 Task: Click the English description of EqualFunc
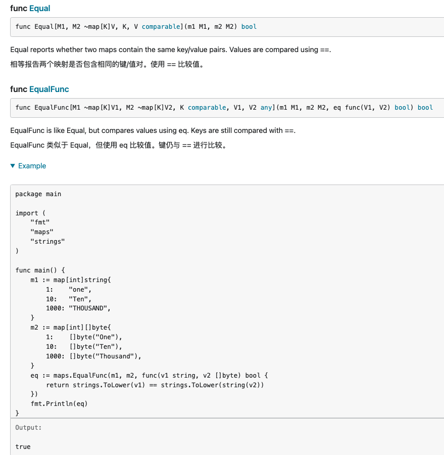tap(153, 130)
